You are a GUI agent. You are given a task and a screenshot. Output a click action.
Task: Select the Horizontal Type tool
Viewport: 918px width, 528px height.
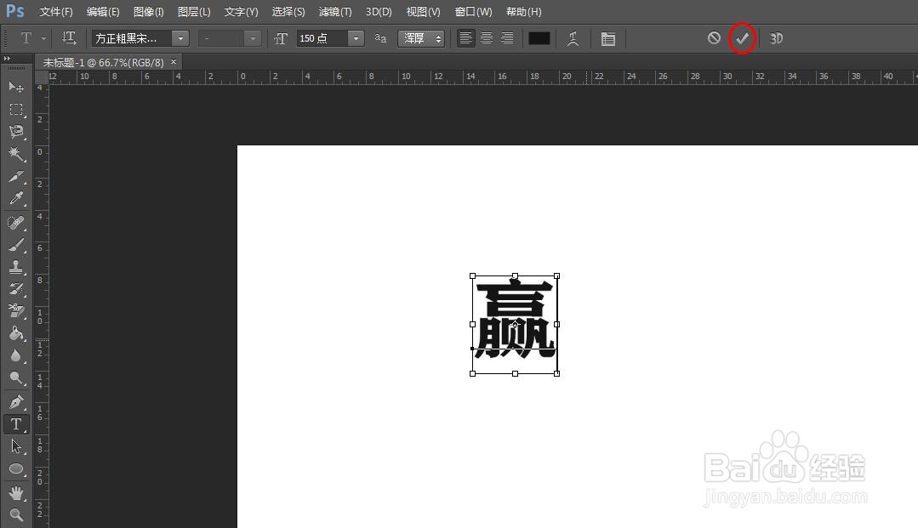pyautogui.click(x=16, y=424)
